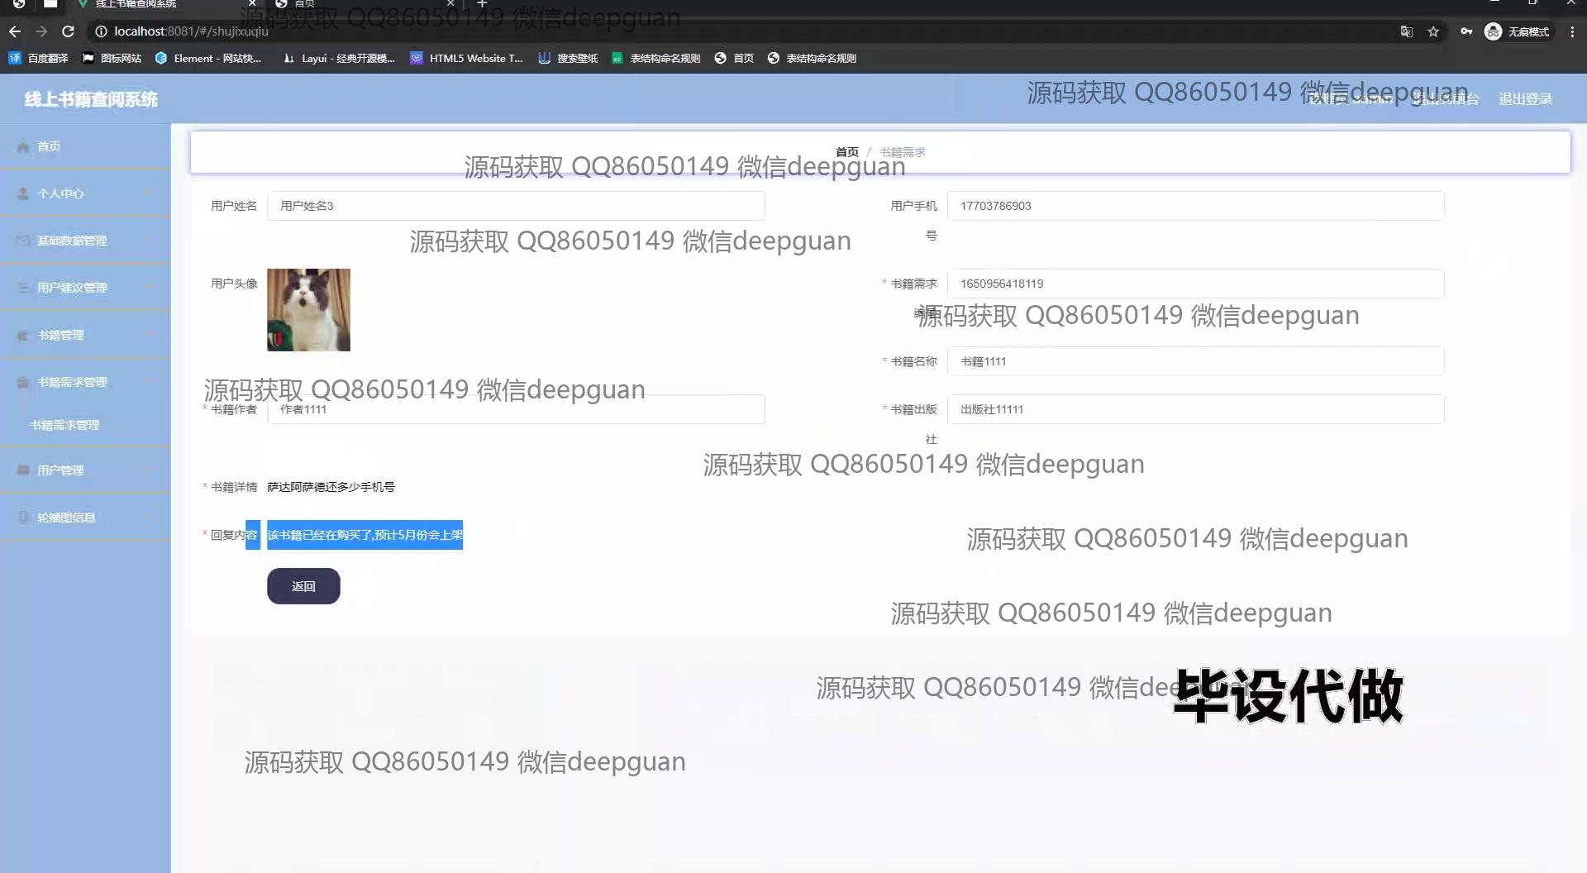Open browser three-dot menu
Screen dimensions: 1587x873
click(x=1572, y=31)
